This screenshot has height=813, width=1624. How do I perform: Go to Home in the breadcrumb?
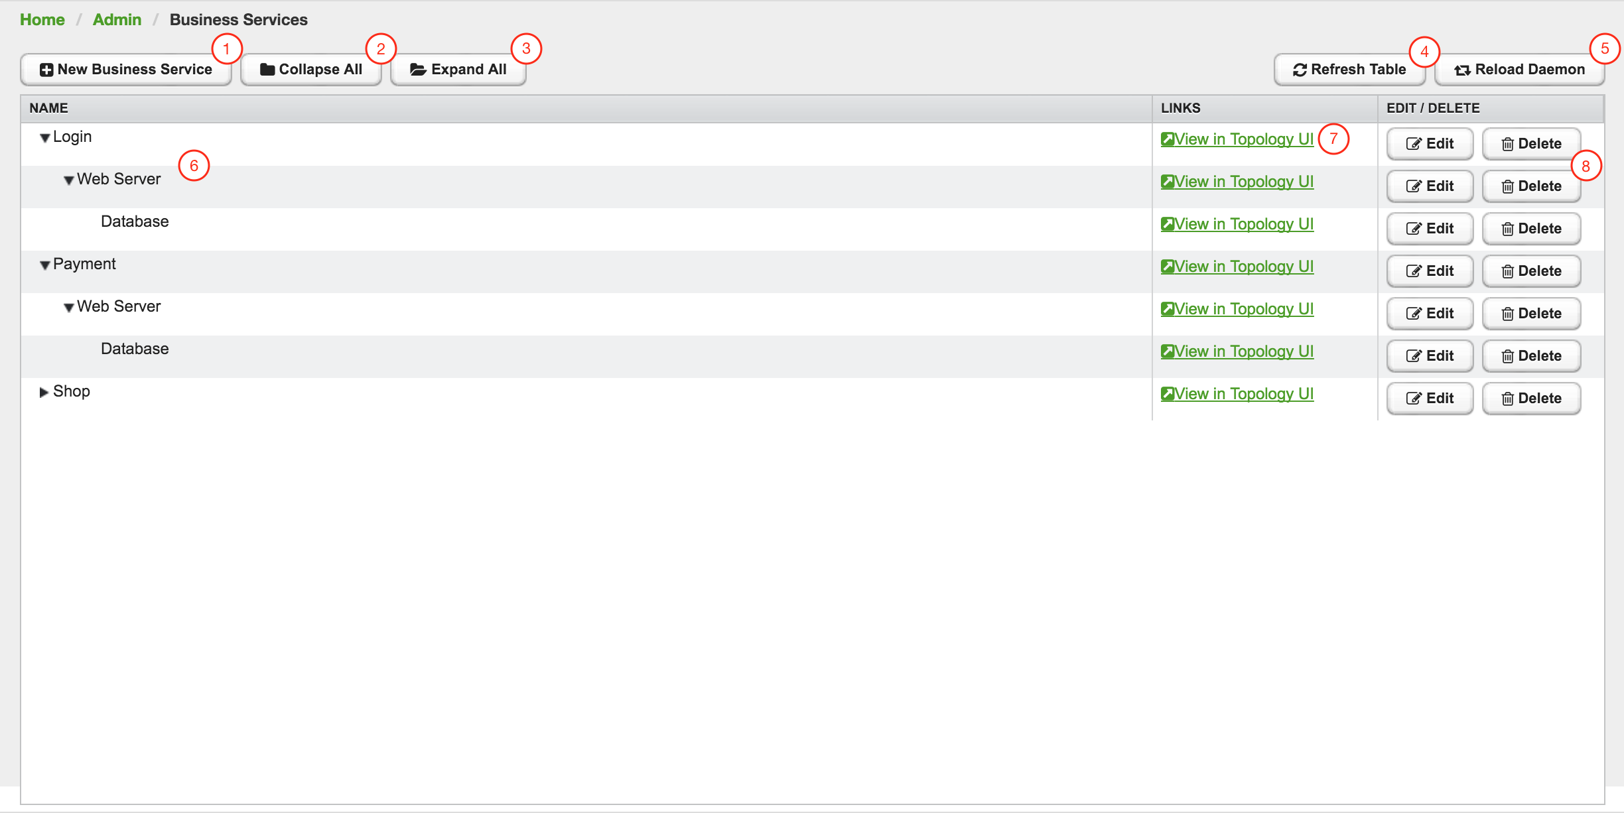pyautogui.click(x=42, y=20)
